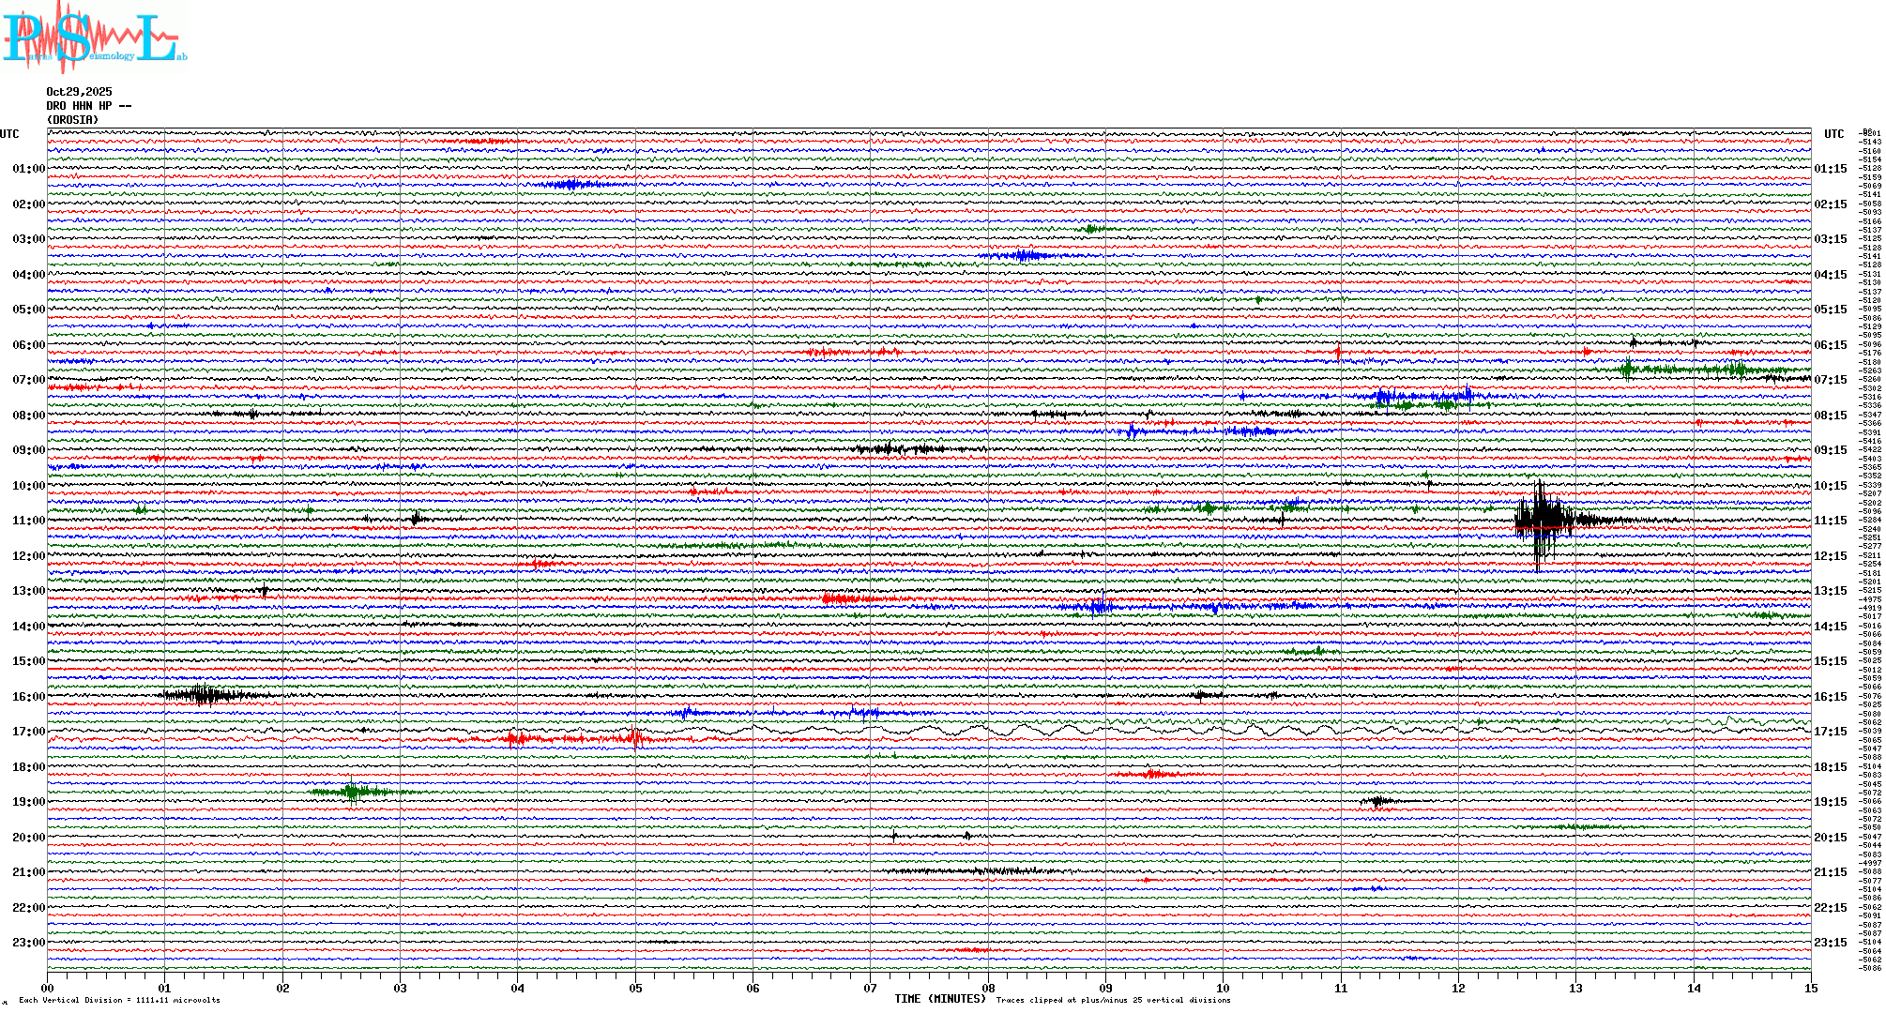
Task: Click the minute 15 tick label
Action: coord(1810,988)
